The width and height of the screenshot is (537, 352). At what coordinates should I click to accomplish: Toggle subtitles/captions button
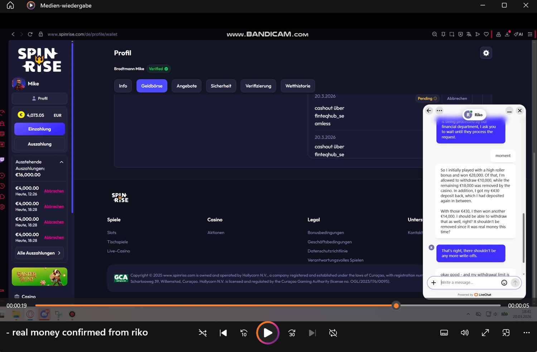[444, 333]
